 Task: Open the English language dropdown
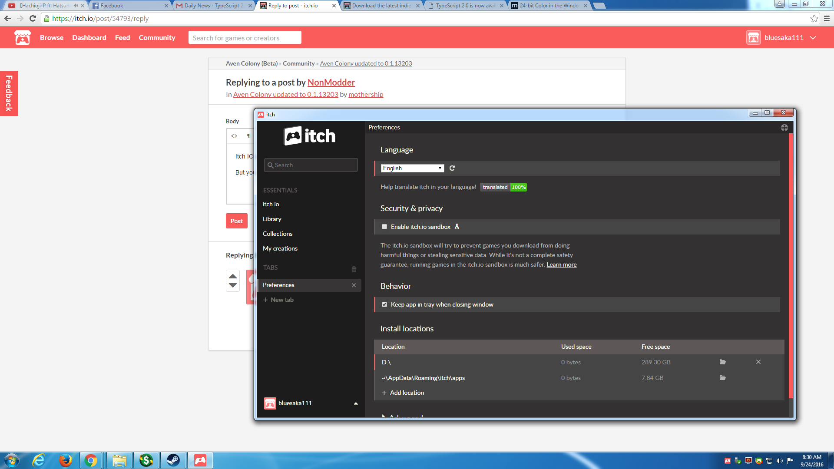(x=412, y=168)
